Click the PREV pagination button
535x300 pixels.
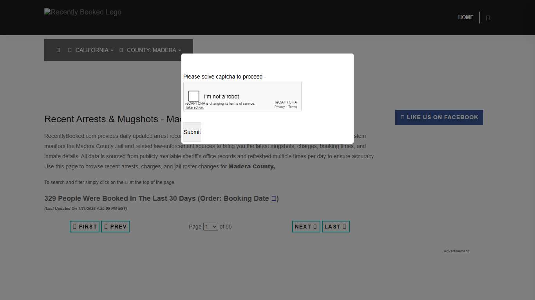(115, 227)
